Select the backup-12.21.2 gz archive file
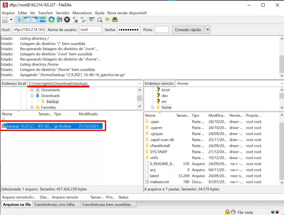 coord(52,126)
